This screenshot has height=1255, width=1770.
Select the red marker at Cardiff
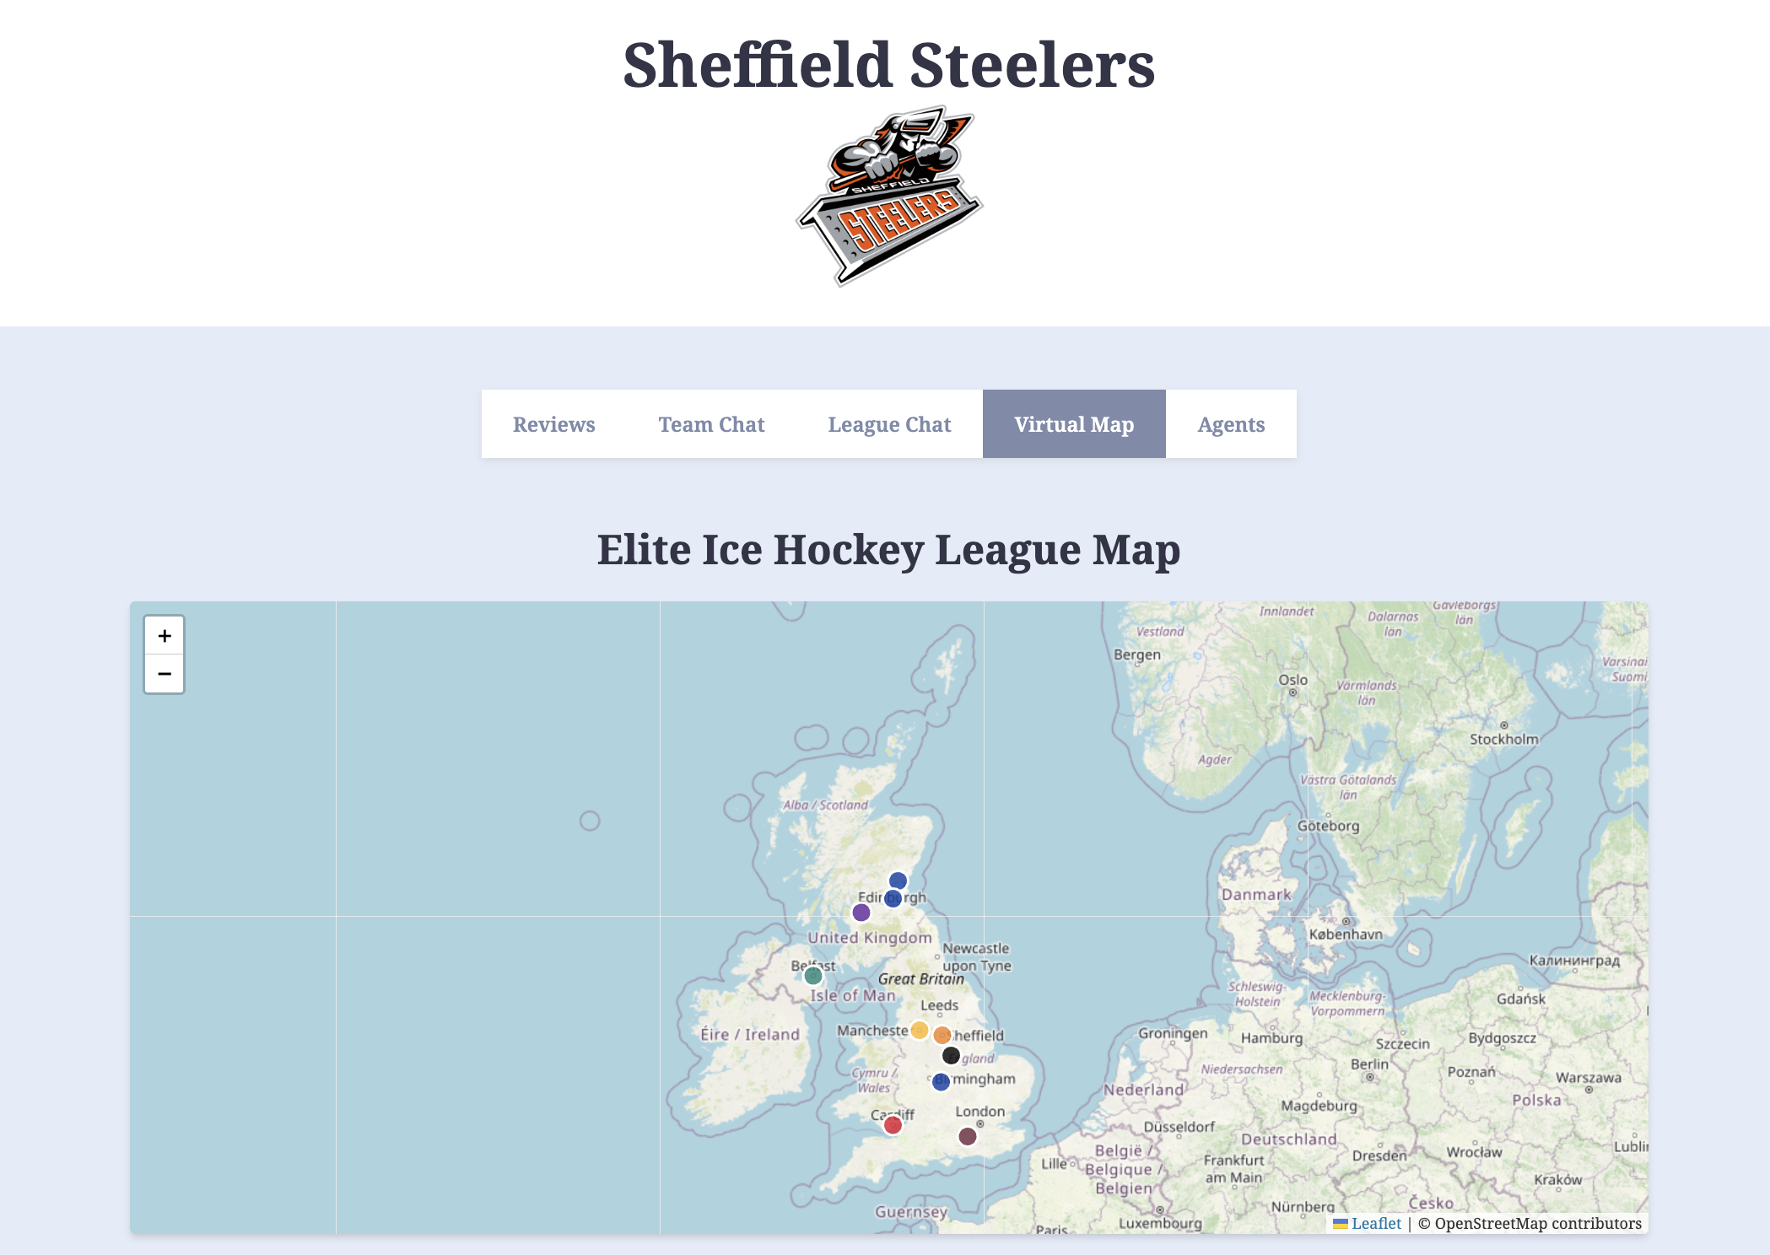pos(893,1124)
